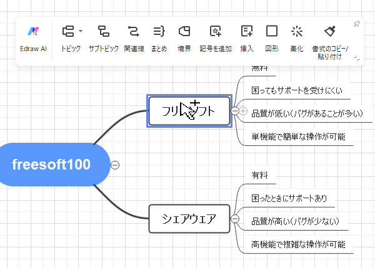Open the 挿入 insert tool
375x268 pixels.
[247, 39]
